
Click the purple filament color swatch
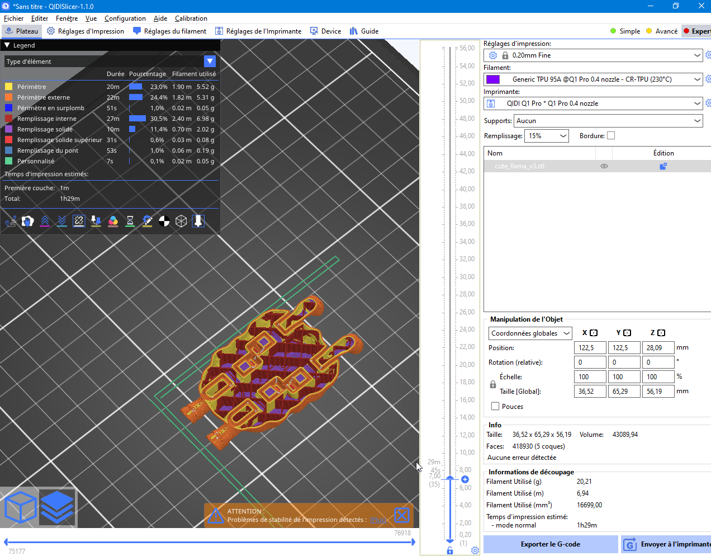pyautogui.click(x=493, y=79)
